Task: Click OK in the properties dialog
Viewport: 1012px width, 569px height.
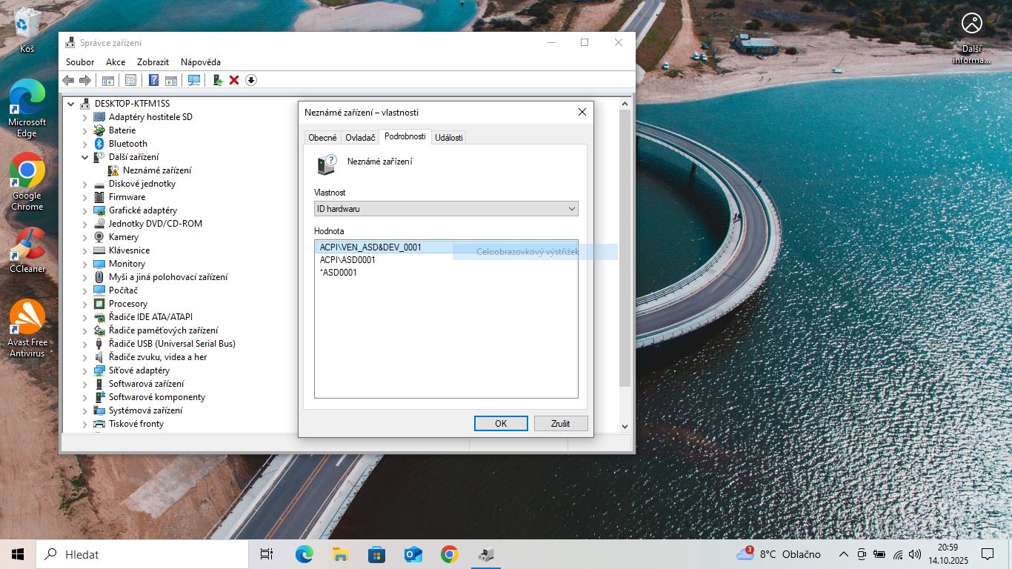Action: coord(501,424)
